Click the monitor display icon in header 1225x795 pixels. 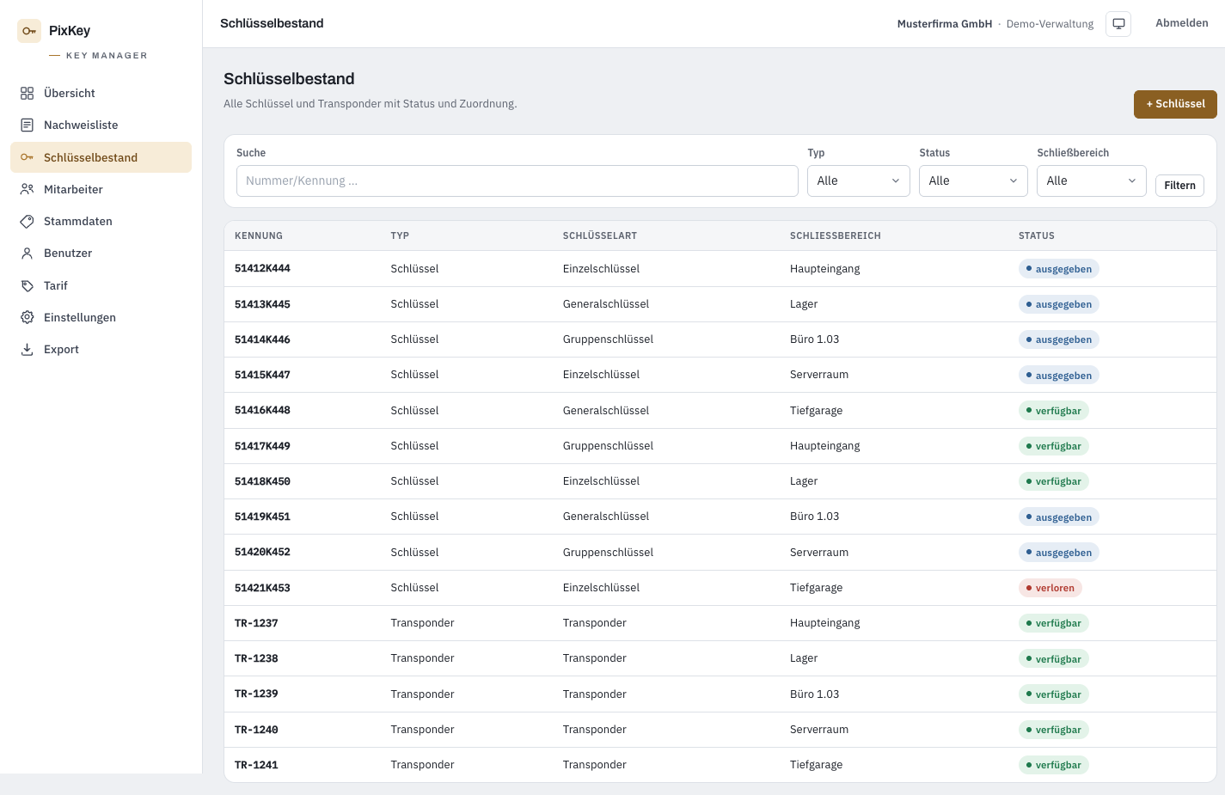click(x=1118, y=24)
